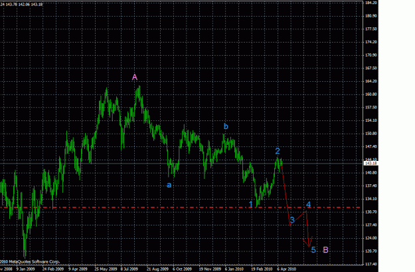Click the 9 Apr 2009 date label
Screen dimensions: 415x272
coord(78,269)
